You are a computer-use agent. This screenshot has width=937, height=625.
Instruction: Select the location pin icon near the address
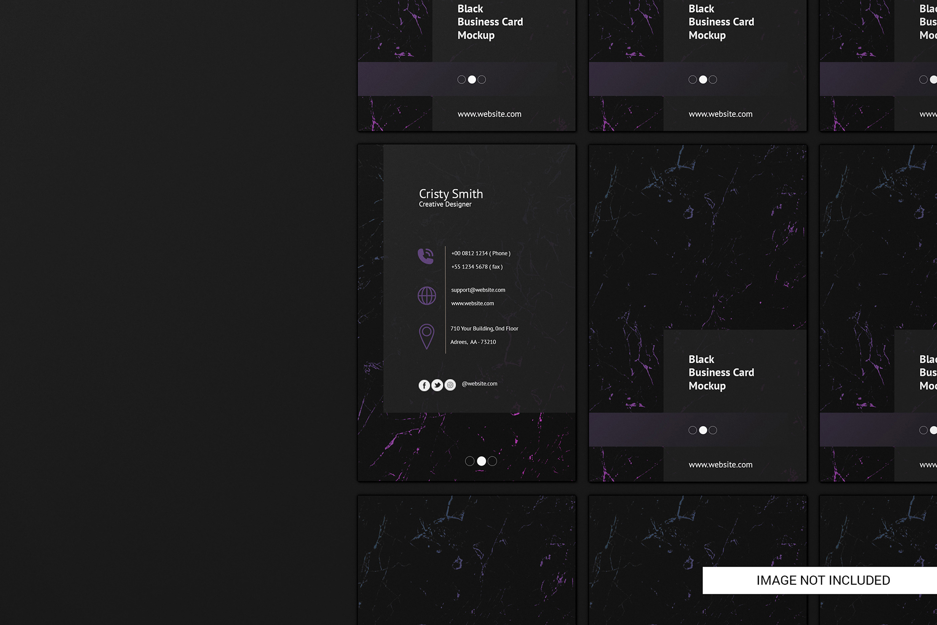(x=426, y=335)
